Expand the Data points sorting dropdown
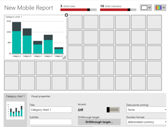168x127 pixels. pyautogui.click(x=146, y=110)
